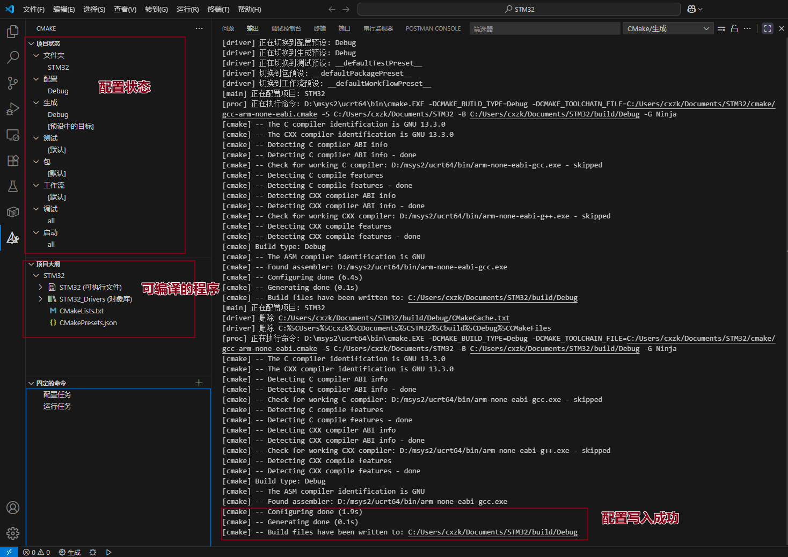
Task: Select the 配置任务 pinned command
Action: (x=57, y=394)
